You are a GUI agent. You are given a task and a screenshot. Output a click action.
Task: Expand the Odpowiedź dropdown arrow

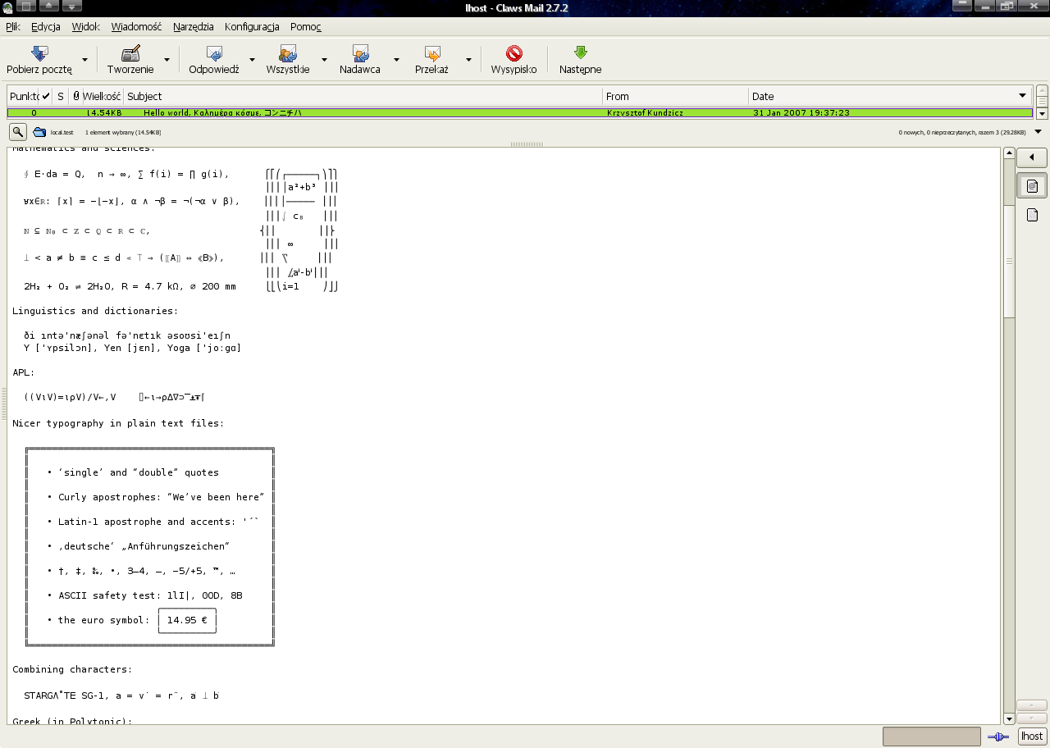click(252, 60)
